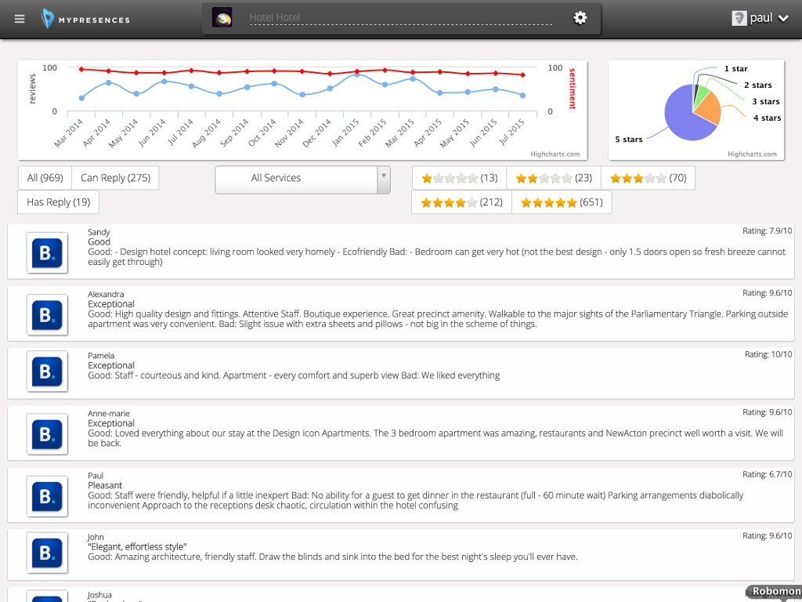This screenshot has width=802, height=602.
Task: Click reviewer name Alexandra
Action: 106,294
